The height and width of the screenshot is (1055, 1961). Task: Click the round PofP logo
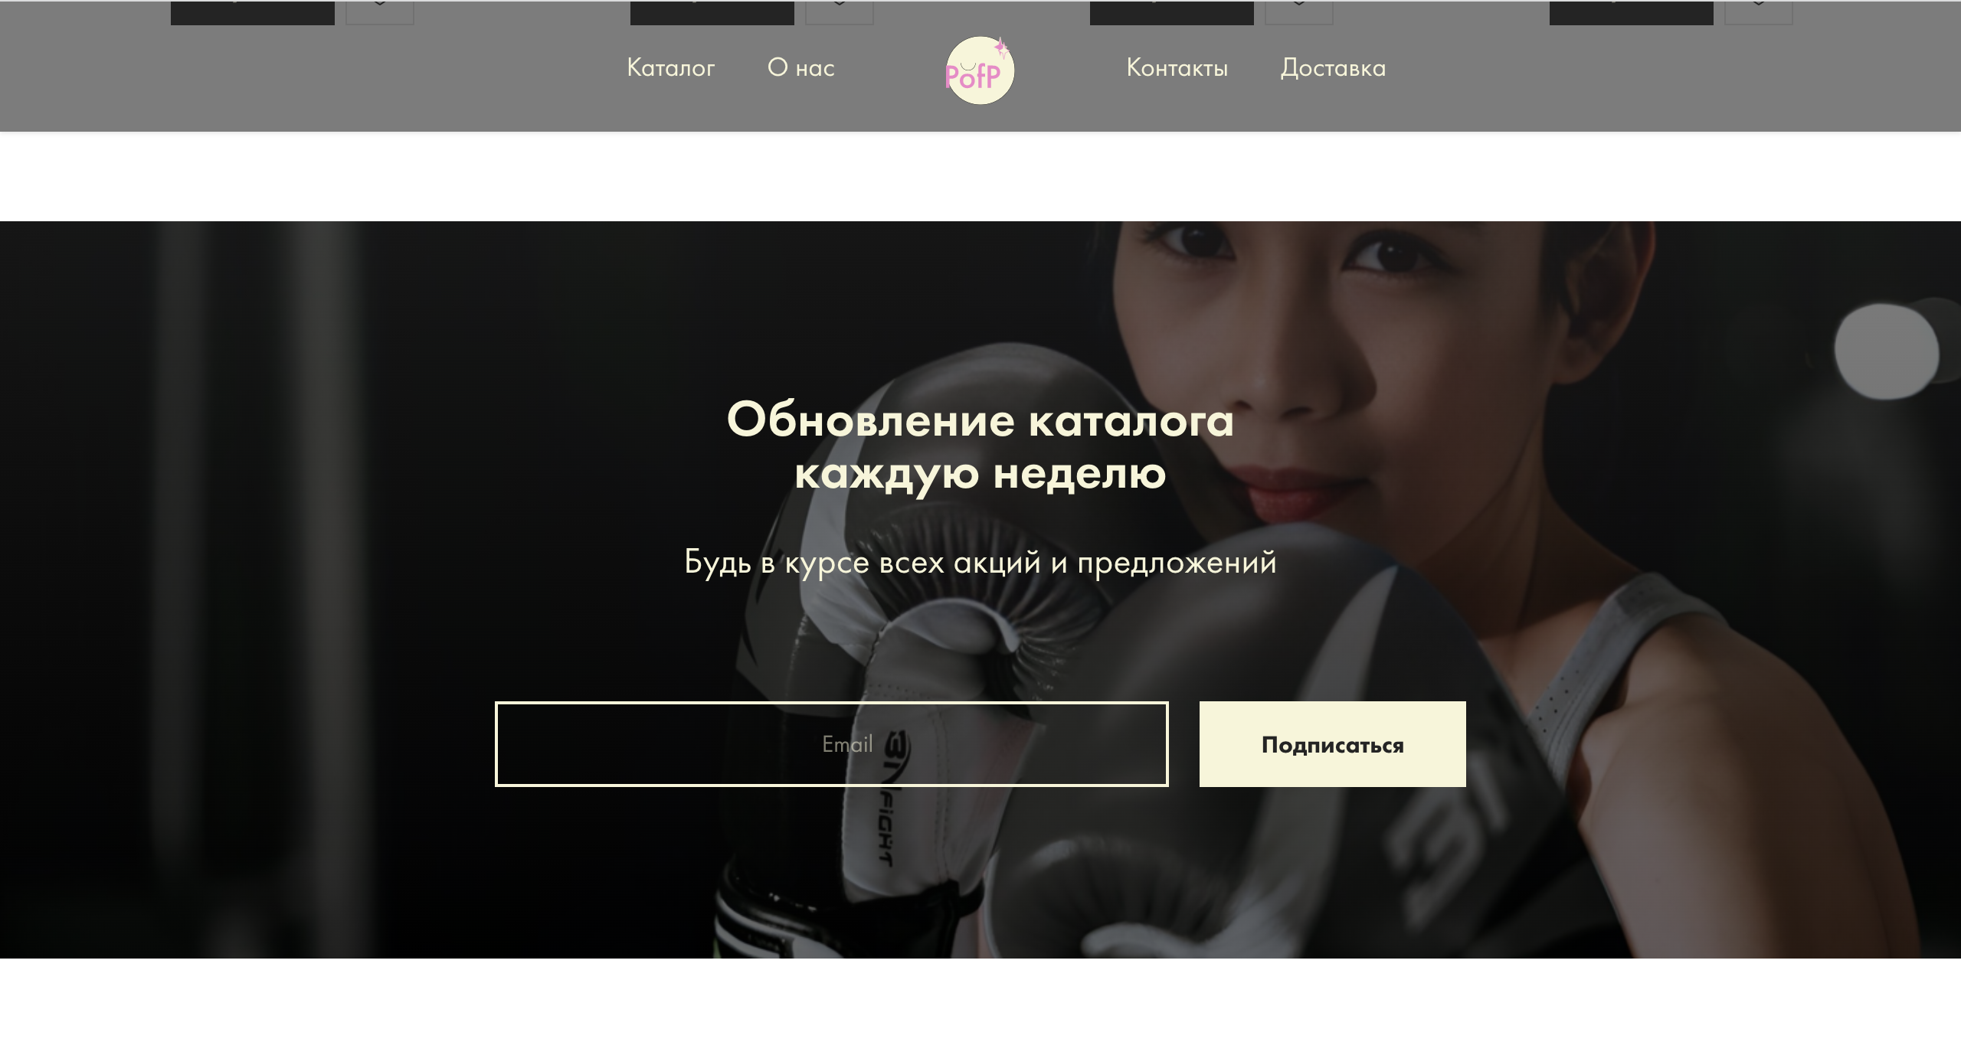click(x=980, y=70)
